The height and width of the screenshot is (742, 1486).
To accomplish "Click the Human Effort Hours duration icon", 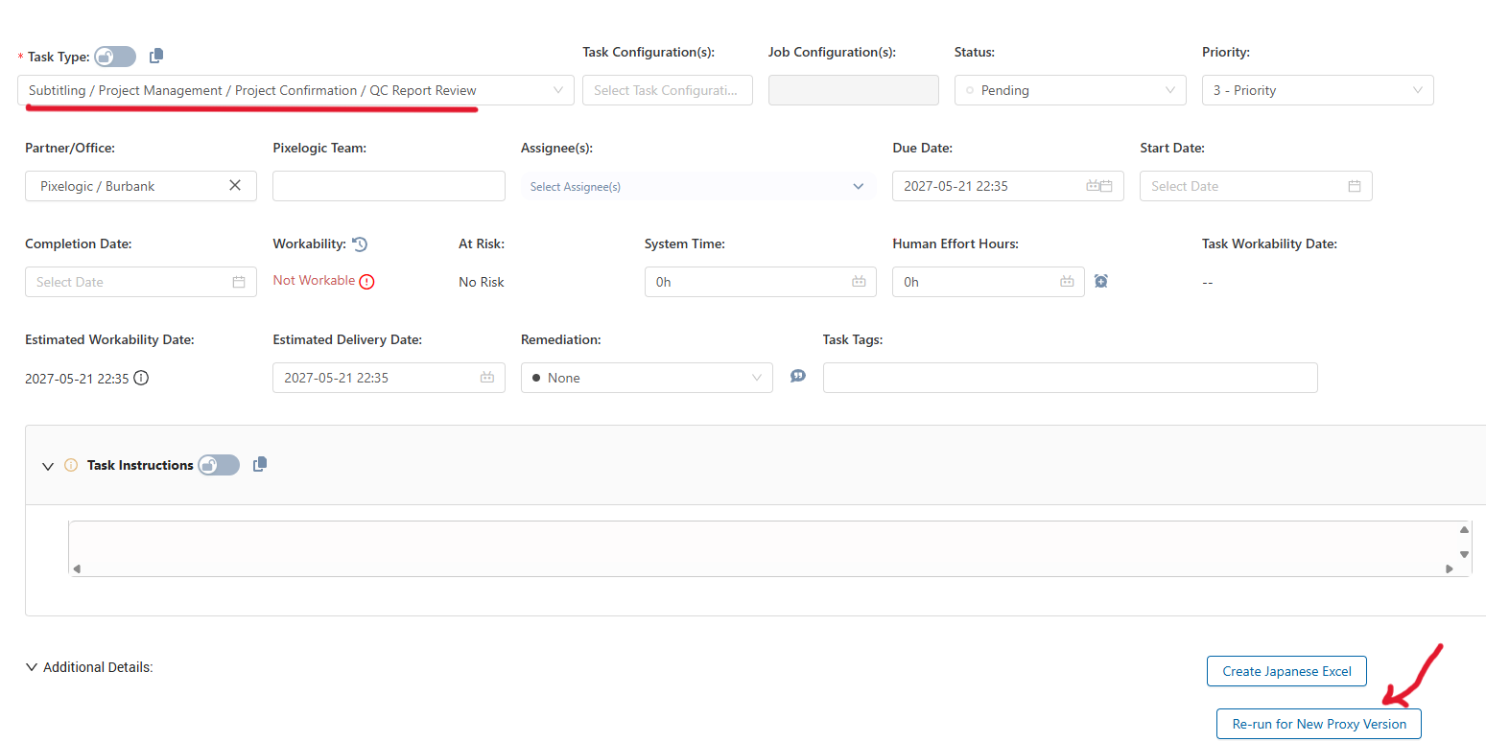I will (1067, 282).
